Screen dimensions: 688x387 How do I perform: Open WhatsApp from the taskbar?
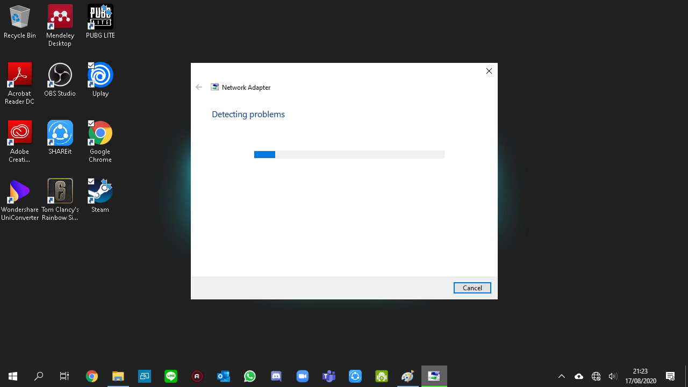click(250, 376)
